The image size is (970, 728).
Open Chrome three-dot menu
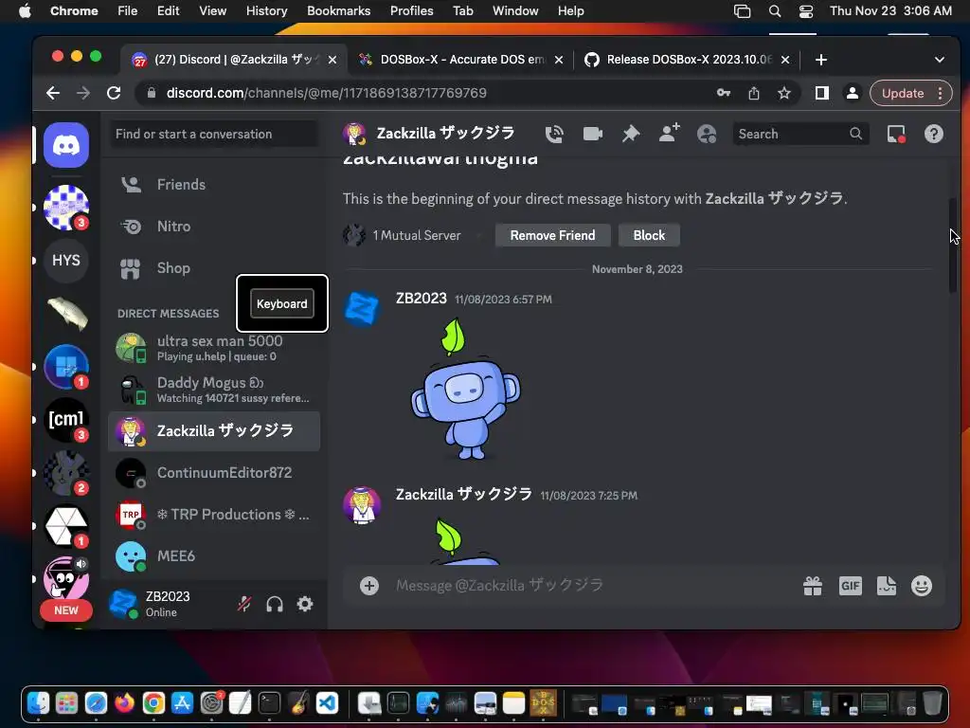941,94
